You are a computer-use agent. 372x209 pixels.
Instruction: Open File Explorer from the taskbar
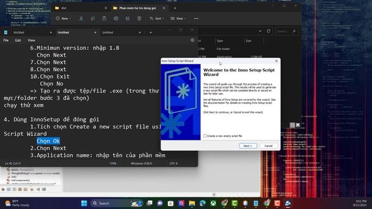[192, 203]
